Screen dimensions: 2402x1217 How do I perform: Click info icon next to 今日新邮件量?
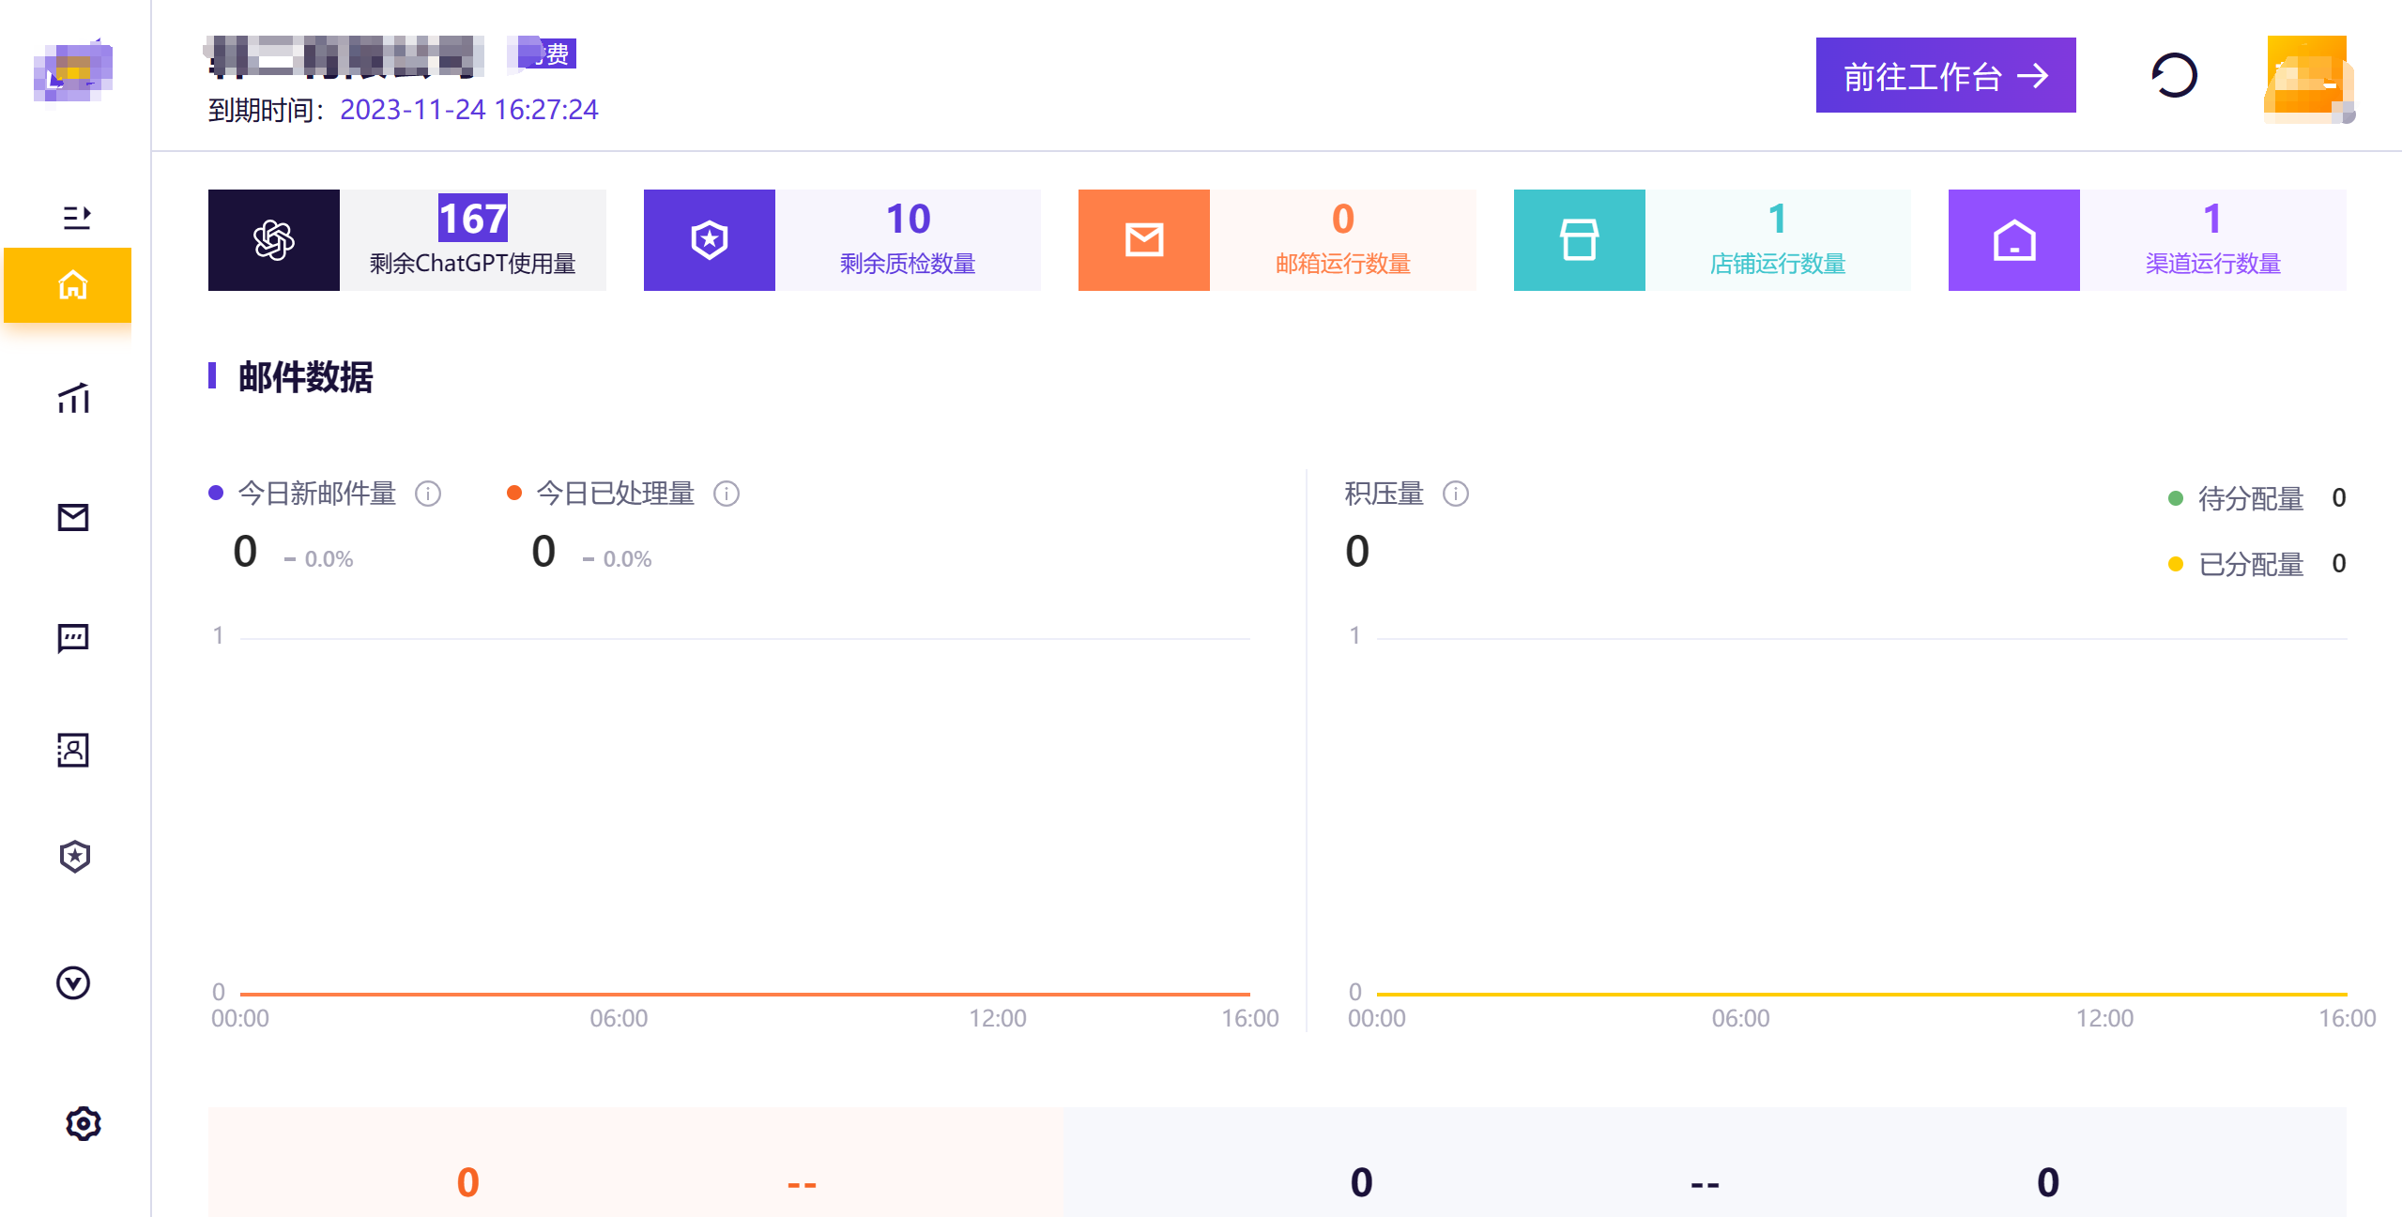(428, 494)
